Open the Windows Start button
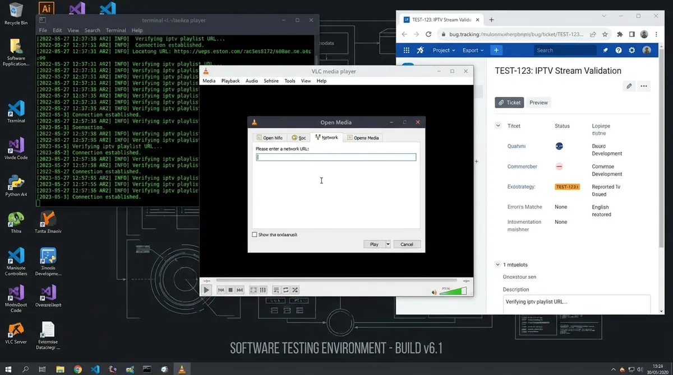The width and height of the screenshot is (673, 375). [x=8, y=369]
